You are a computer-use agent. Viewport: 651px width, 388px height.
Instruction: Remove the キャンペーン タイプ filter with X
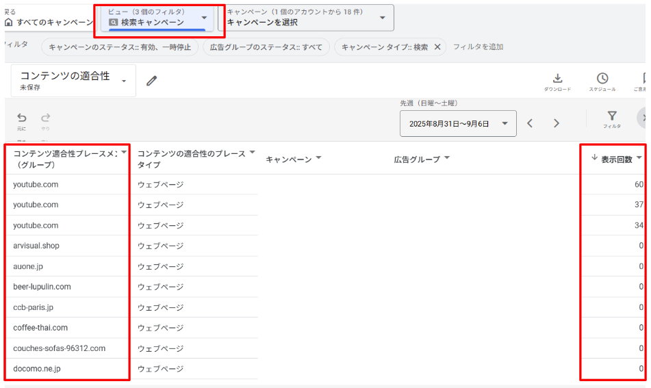coord(437,47)
